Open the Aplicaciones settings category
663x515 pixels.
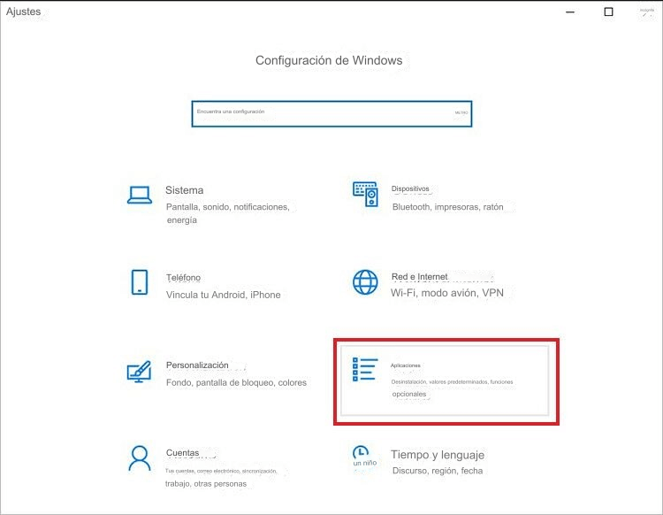click(445, 380)
